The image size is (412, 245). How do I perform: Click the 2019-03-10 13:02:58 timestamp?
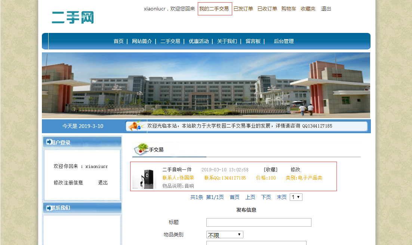tap(225, 170)
